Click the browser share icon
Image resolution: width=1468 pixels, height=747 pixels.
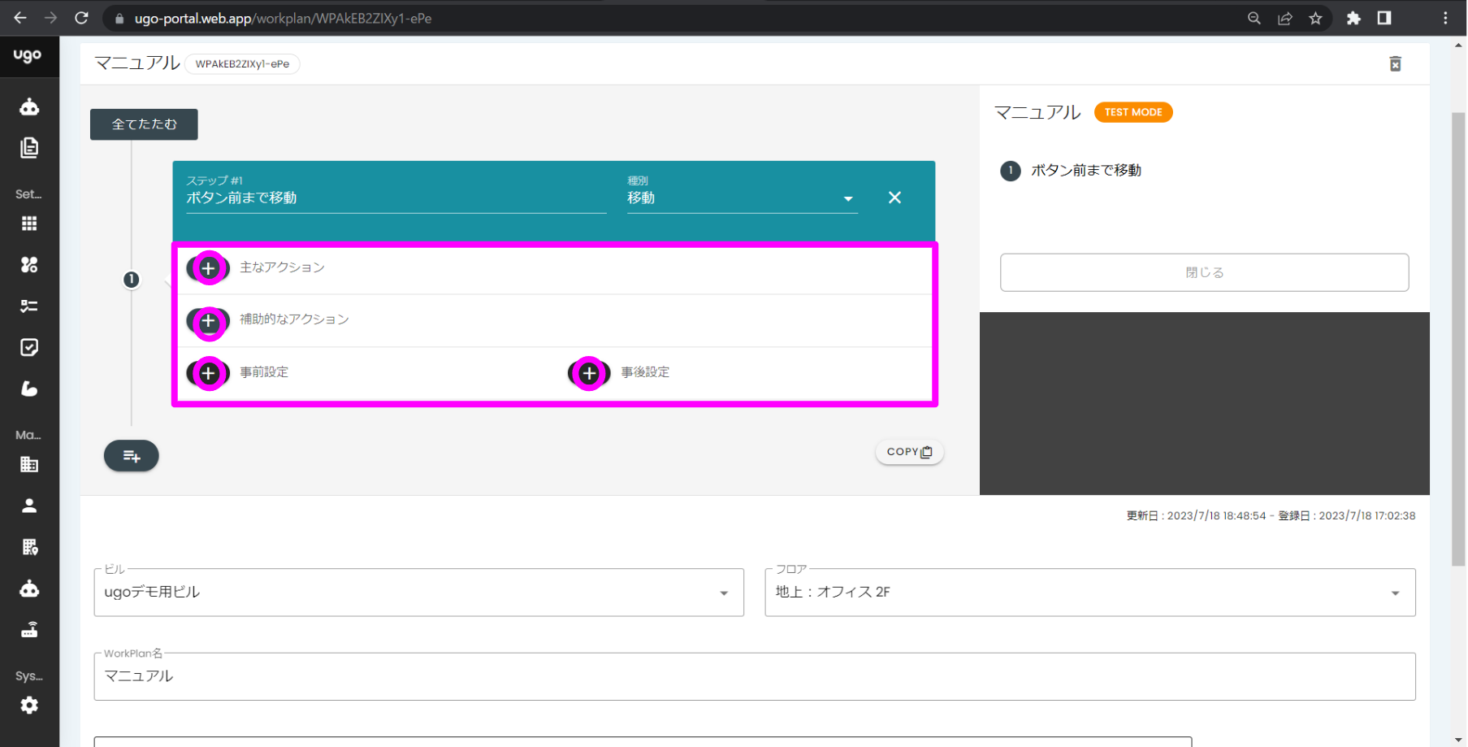click(1284, 18)
